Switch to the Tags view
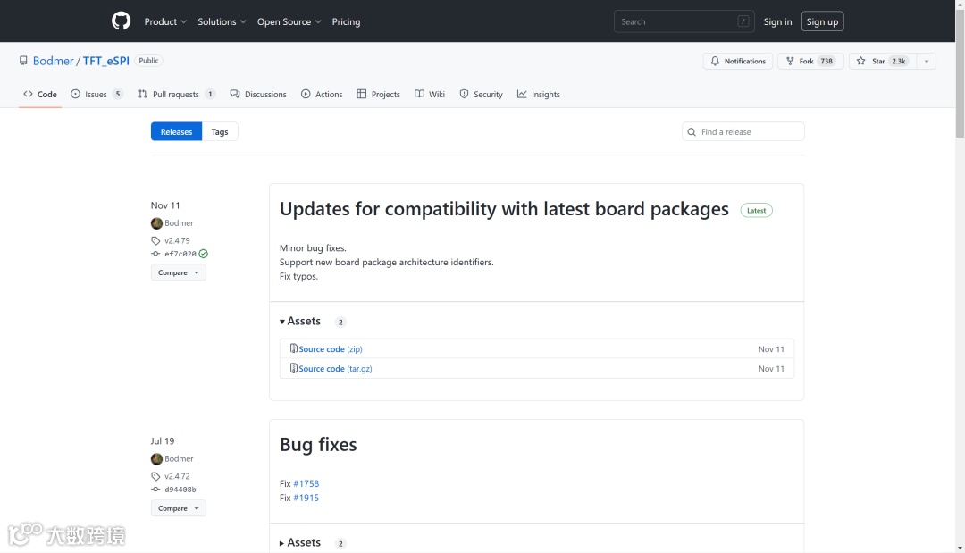The image size is (965, 553). coord(220,132)
